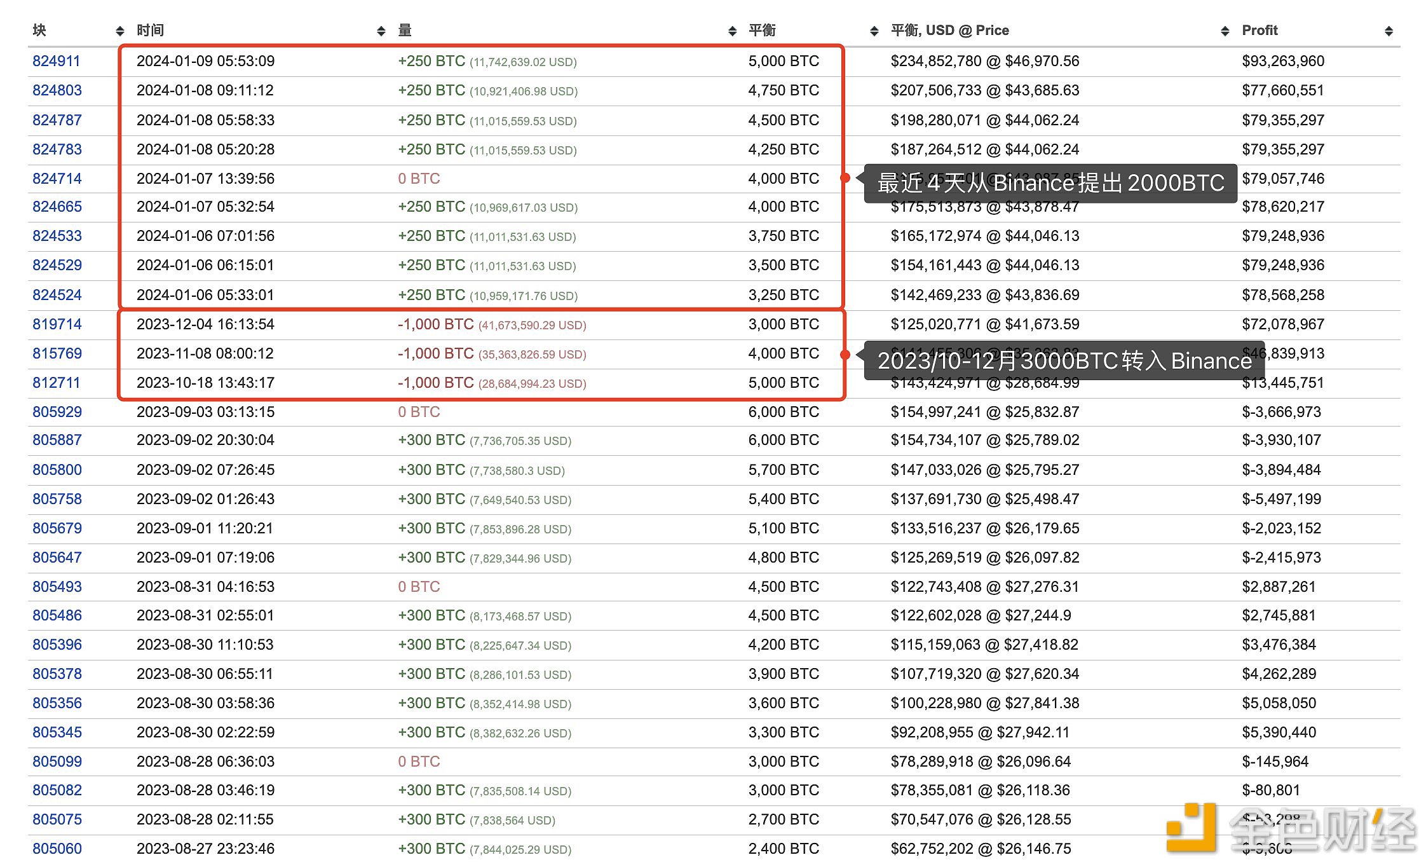Open block 805378 link
This screenshot has width=1426, height=862.
pyautogui.click(x=57, y=674)
